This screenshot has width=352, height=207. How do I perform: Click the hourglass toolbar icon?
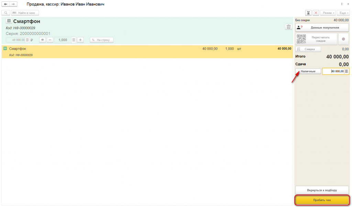tap(308, 13)
